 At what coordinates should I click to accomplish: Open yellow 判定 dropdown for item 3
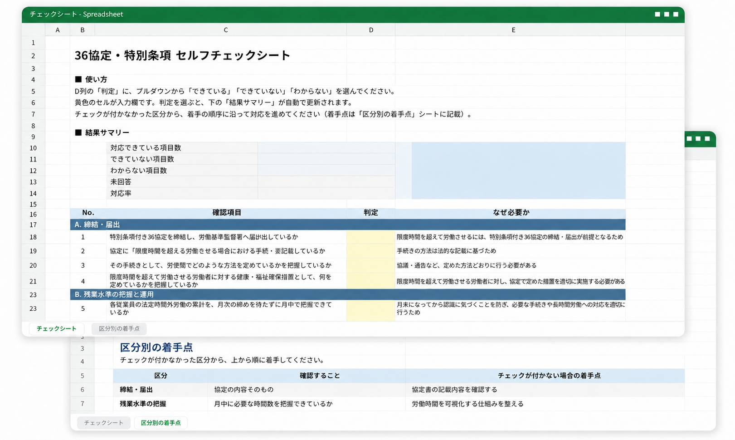tap(371, 265)
